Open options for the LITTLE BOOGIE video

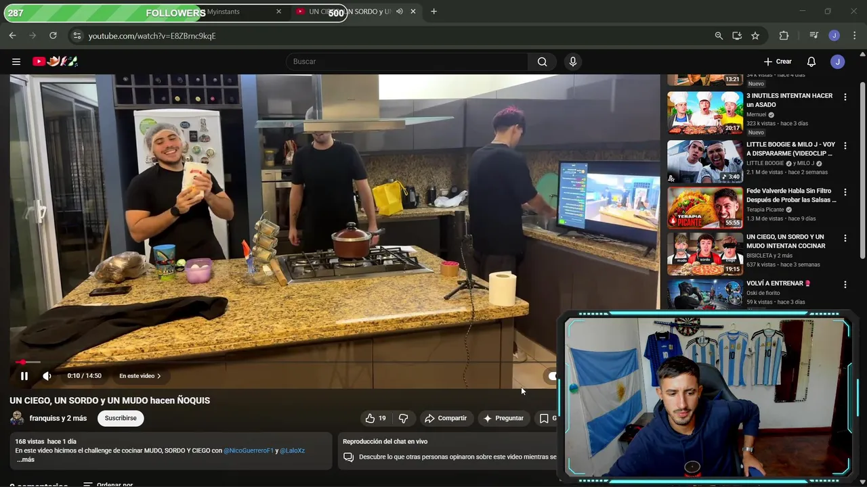[845, 145]
